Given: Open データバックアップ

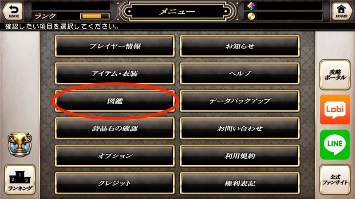Looking at the screenshot, I should click(240, 101).
